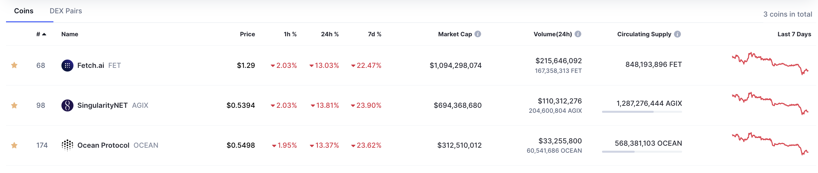The height and width of the screenshot is (173, 818).
Task: Click Ocean Protocol volume $33,255,800
Action: tap(560, 141)
